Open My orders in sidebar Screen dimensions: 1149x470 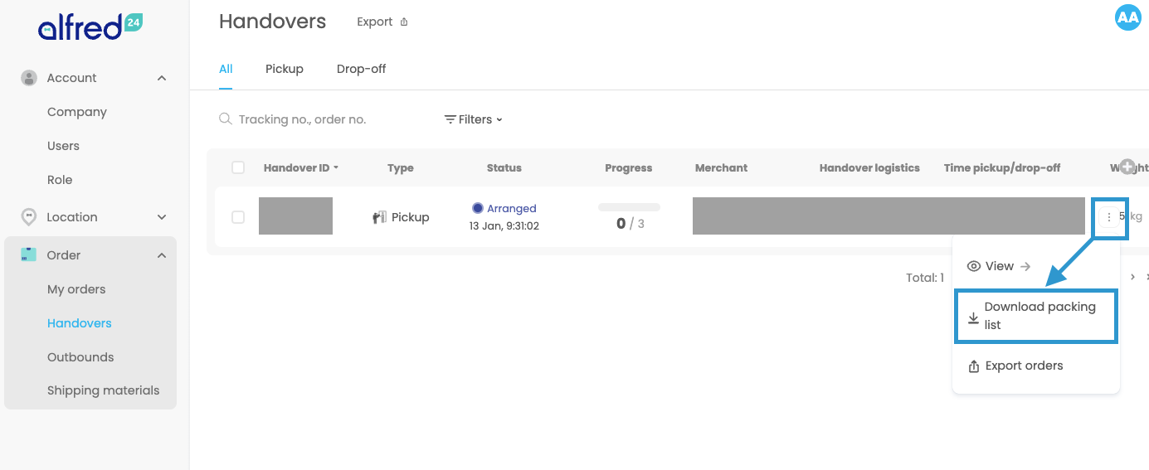coord(76,289)
